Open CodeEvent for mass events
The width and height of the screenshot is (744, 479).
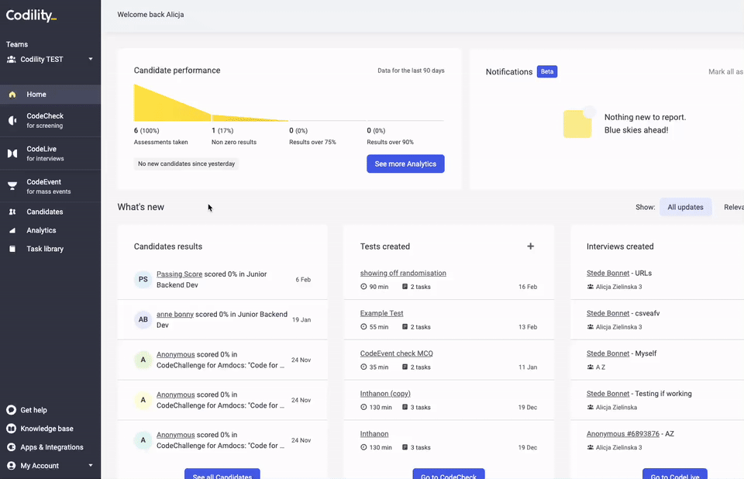(x=50, y=186)
